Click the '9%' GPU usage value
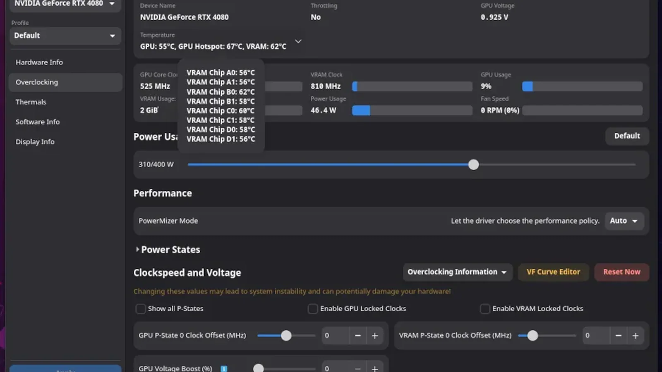Screen dimensions: 662x372 coord(486,86)
